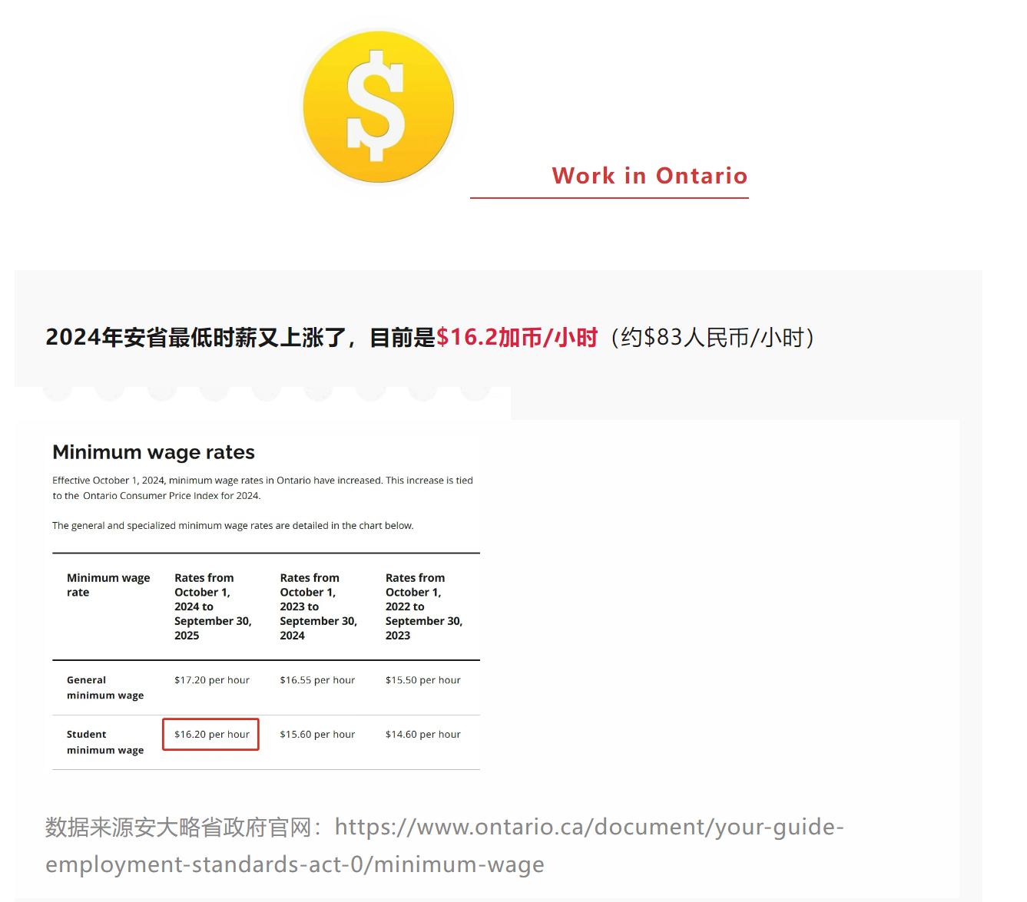Click the 2022 to 2023 rates column header
Viewport: 1027px width, 902px height.
[423, 606]
